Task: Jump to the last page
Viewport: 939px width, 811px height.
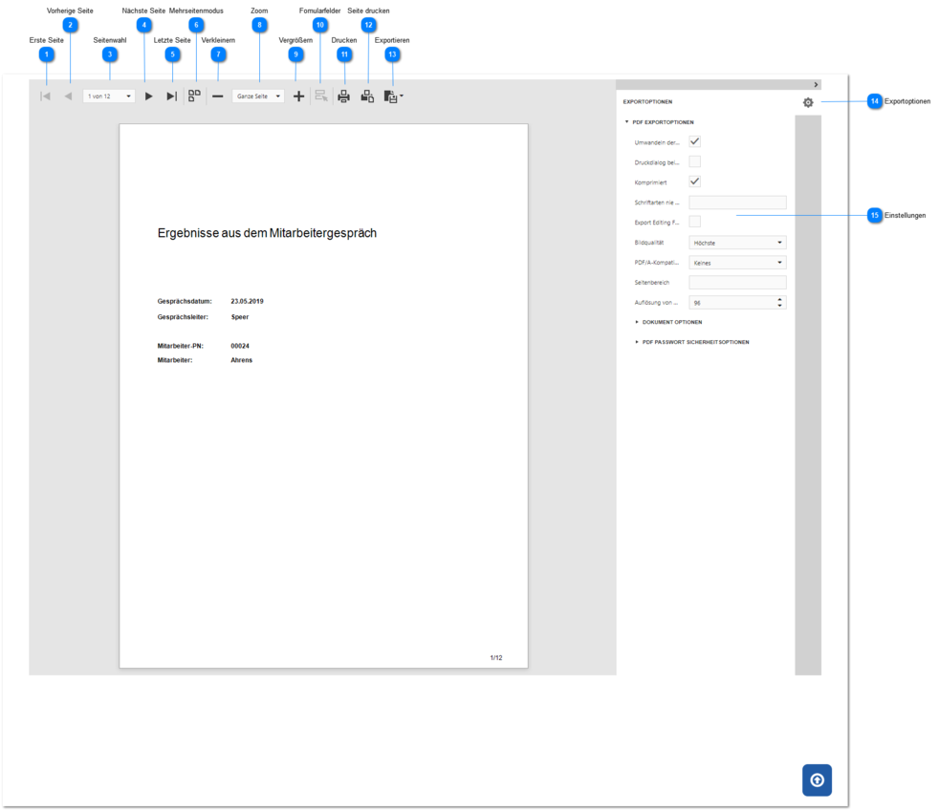Action: (172, 96)
